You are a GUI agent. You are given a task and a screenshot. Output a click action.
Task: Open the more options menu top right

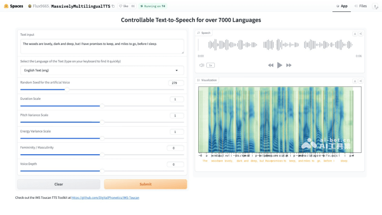pyautogui.click(x=375, y=6)
